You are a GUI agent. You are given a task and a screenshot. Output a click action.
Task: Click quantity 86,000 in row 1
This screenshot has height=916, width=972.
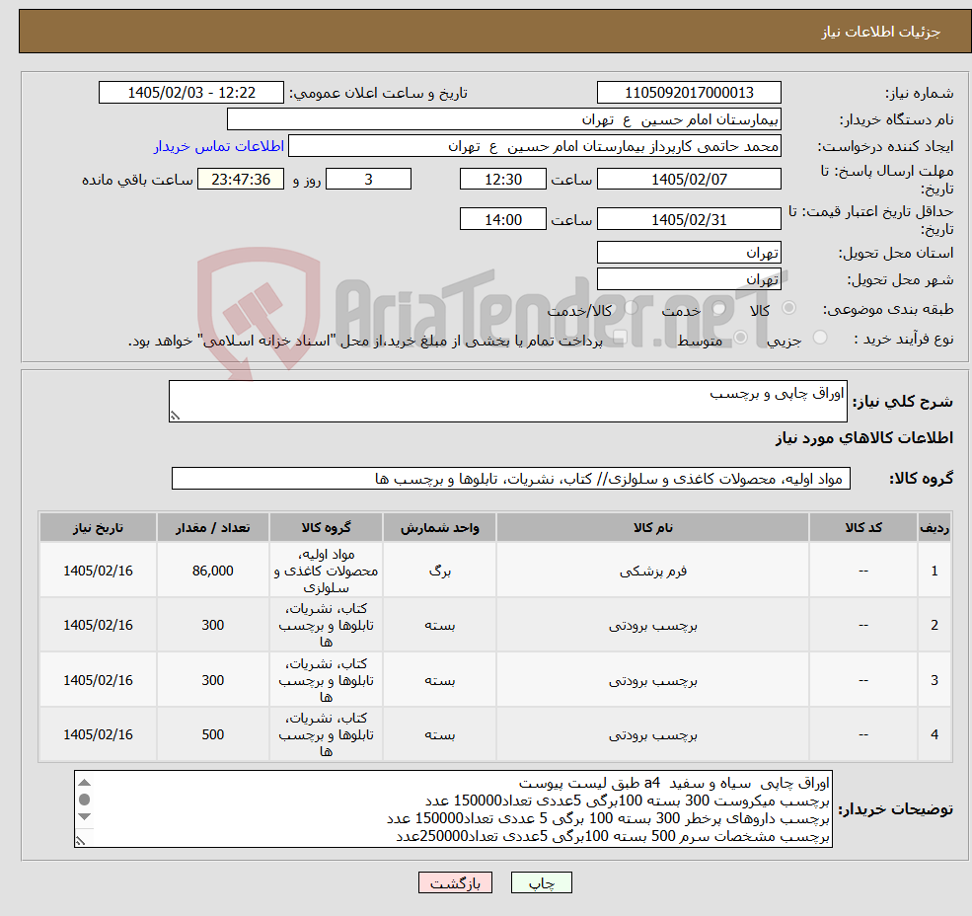click(212, 572)
